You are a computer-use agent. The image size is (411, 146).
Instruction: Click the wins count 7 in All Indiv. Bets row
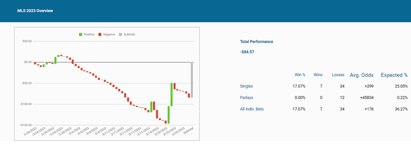pyautogui.click(x=321, y=109)
